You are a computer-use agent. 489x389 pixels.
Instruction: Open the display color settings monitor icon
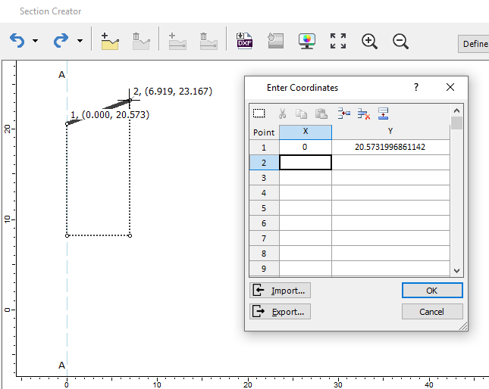click(x=307, y=41)
